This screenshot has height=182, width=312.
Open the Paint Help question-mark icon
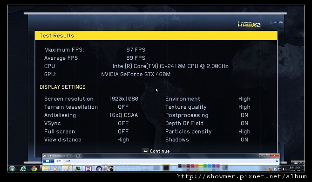(277, 161)
